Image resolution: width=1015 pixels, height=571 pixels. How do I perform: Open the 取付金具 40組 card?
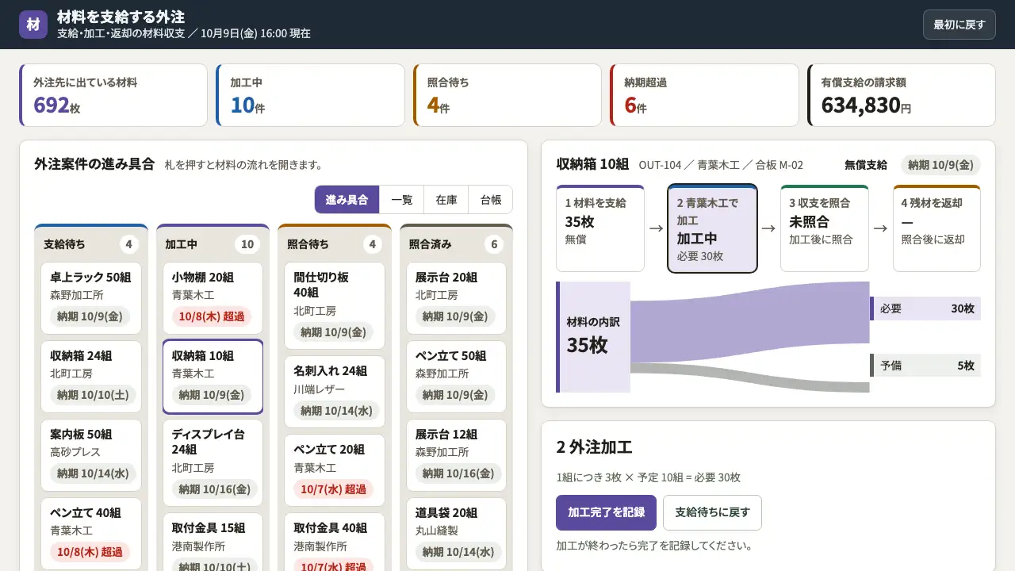(x=335, y=542)
